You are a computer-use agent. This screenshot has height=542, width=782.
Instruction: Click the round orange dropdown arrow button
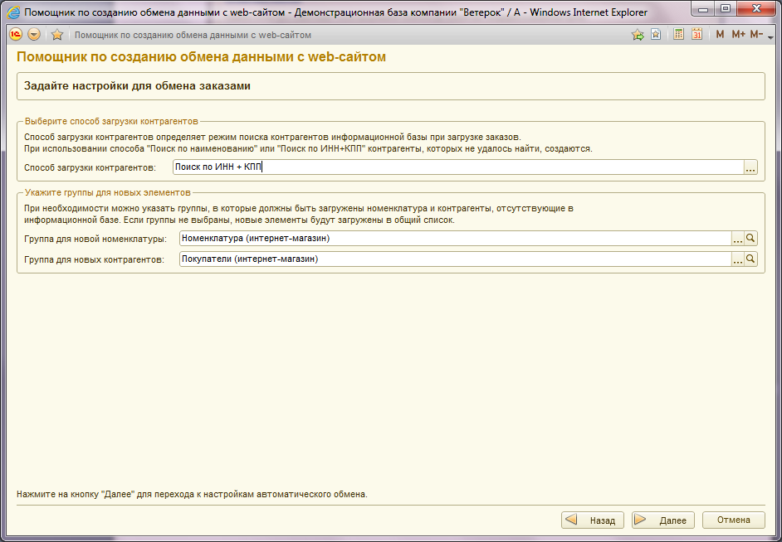33,34
